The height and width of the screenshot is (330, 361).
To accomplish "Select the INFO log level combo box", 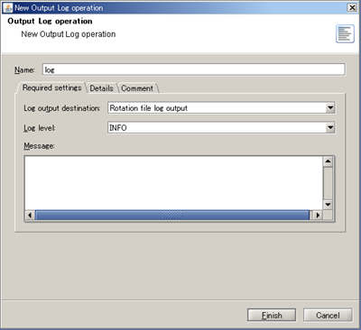I will click(221, 128).
